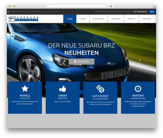
Task: Click the Burkhard Autocenter logo
Action: (23, 19)
